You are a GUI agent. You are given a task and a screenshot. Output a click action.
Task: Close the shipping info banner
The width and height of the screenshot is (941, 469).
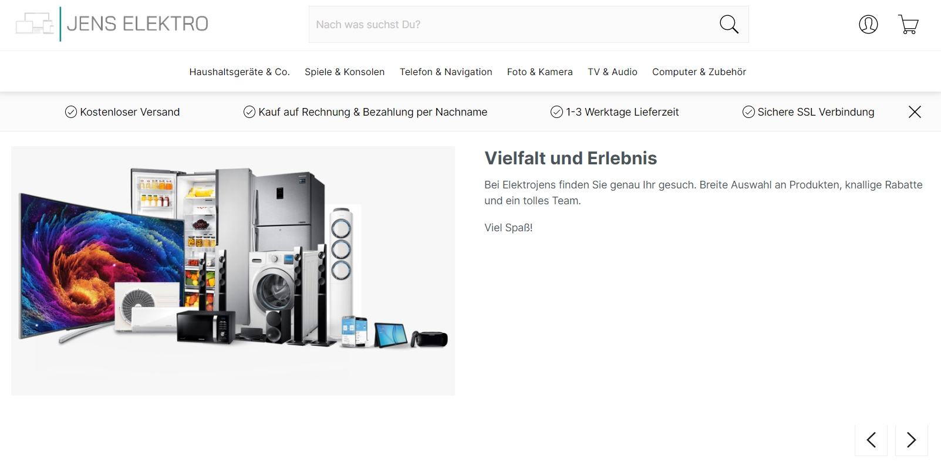pos(915,112)
